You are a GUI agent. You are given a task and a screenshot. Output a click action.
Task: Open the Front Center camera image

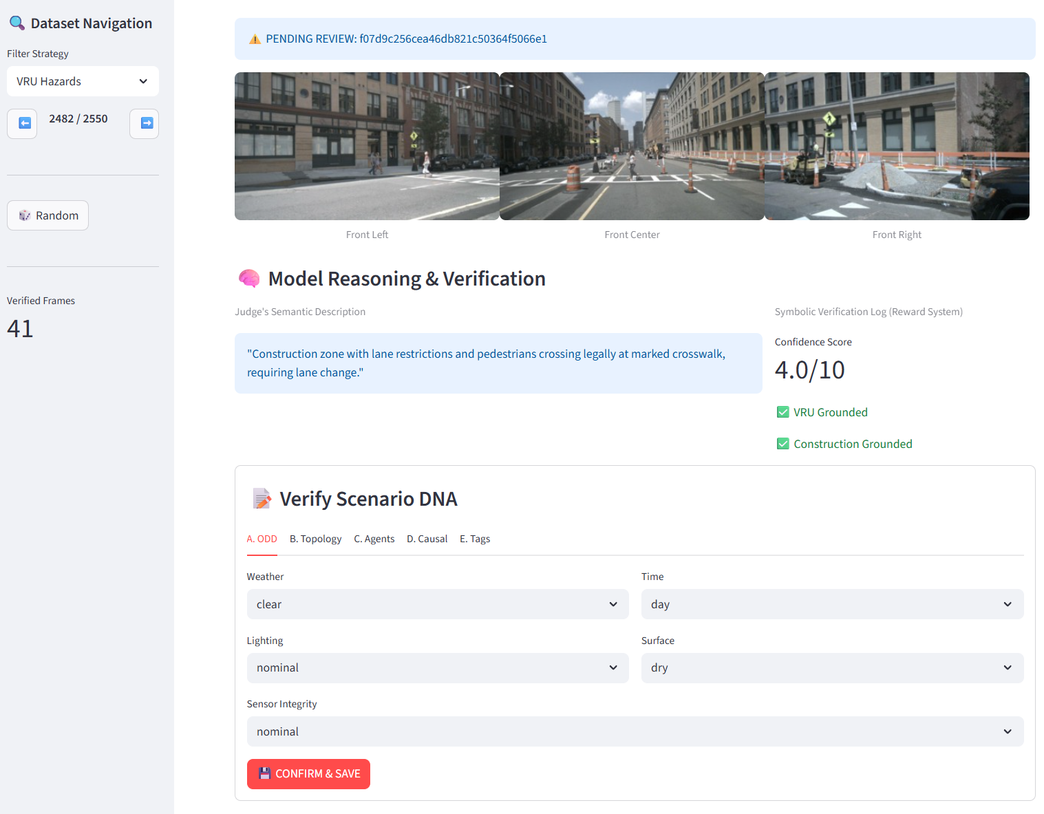click(x=632, y=146)
